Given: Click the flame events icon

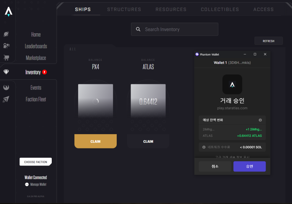Looking at the screenshot, I should point(6,87).
